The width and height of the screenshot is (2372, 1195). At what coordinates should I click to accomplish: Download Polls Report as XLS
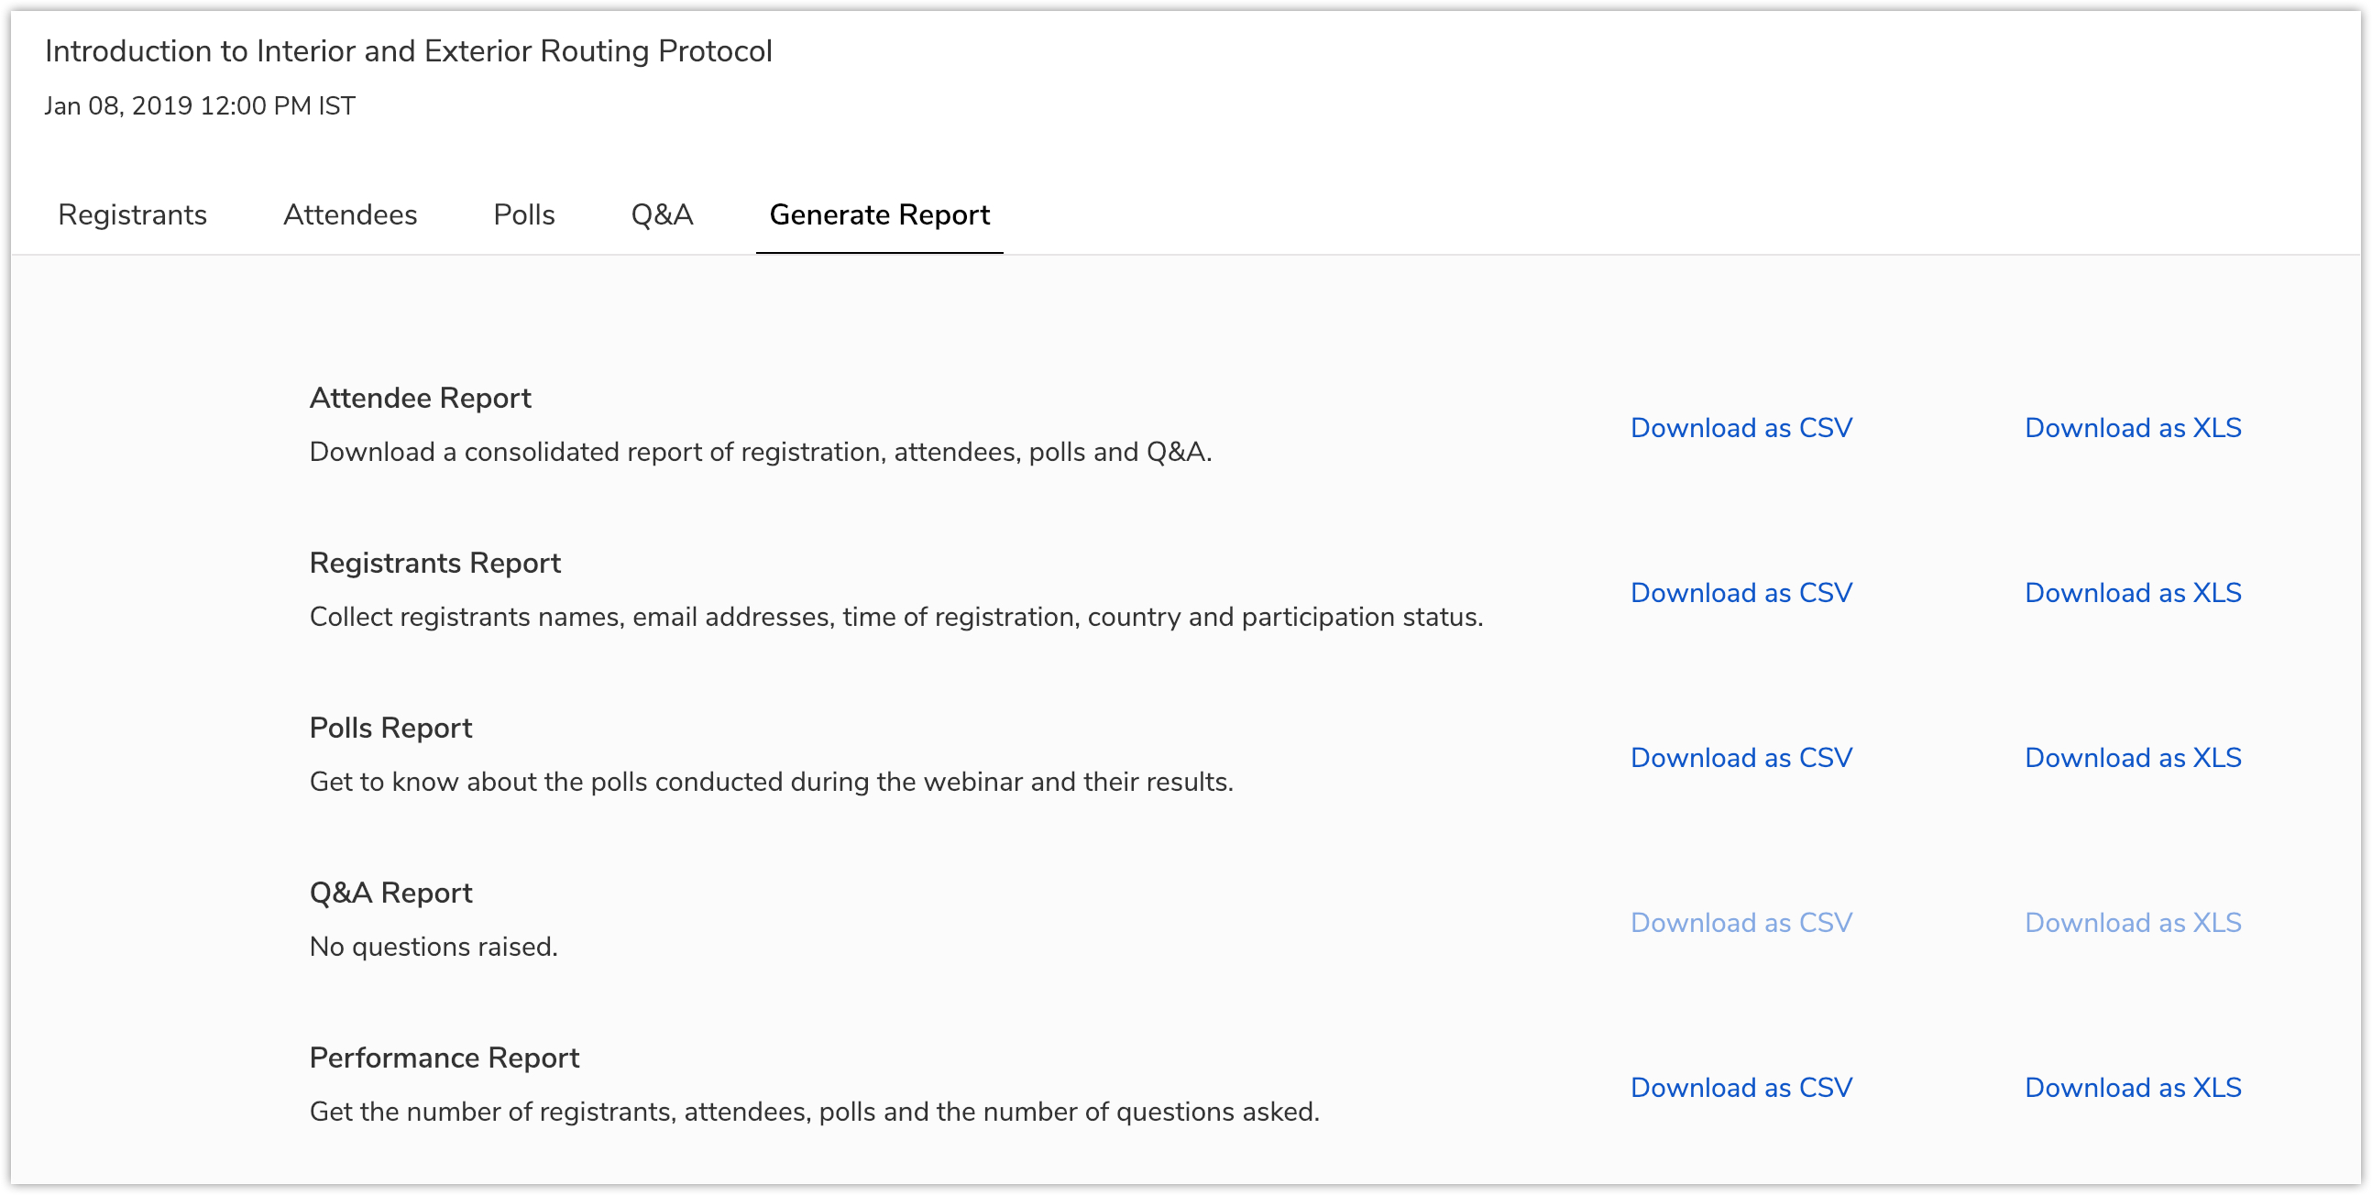click(x=2133, y=758)
